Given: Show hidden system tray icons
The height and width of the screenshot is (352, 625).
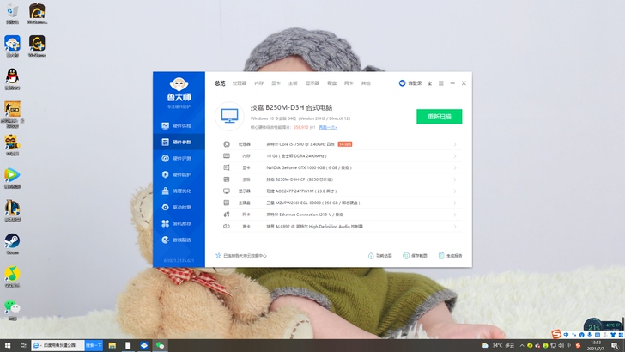Looking at the screenshot, I should (x=522, y=346).
